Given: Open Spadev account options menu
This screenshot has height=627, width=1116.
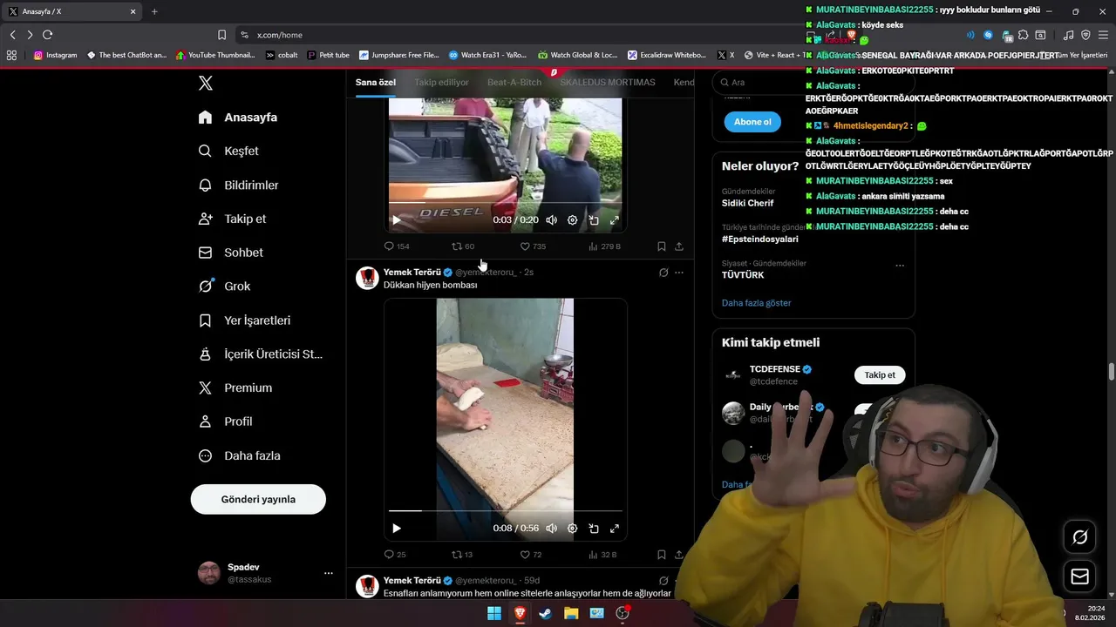Looking at the screenshot, I should click(x=328, y=573).
